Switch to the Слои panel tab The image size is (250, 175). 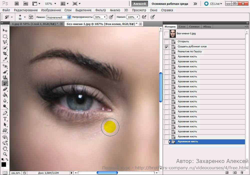(x=182, y=26)
